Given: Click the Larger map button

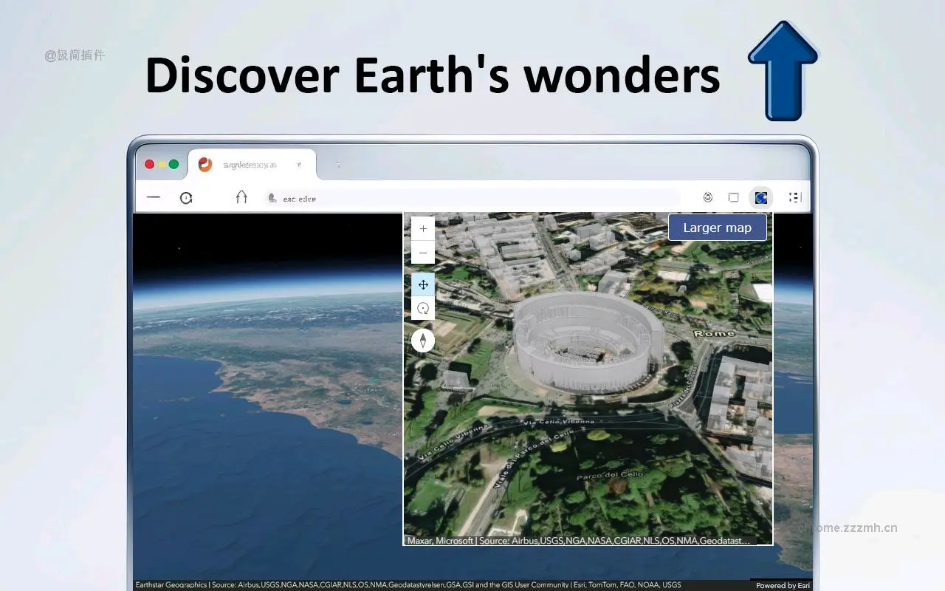Looking at the screenshot, I should pyautogui.click(x=717, y=227).
